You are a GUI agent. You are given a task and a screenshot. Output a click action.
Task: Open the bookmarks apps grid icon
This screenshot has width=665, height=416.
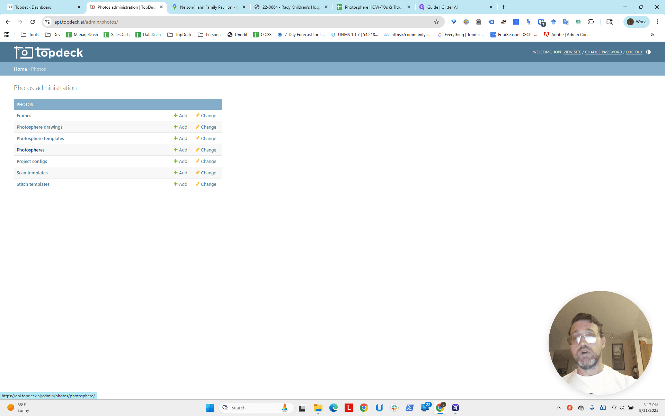7,35
